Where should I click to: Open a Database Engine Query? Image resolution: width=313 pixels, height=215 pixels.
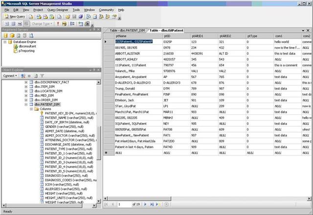[31, 17]
